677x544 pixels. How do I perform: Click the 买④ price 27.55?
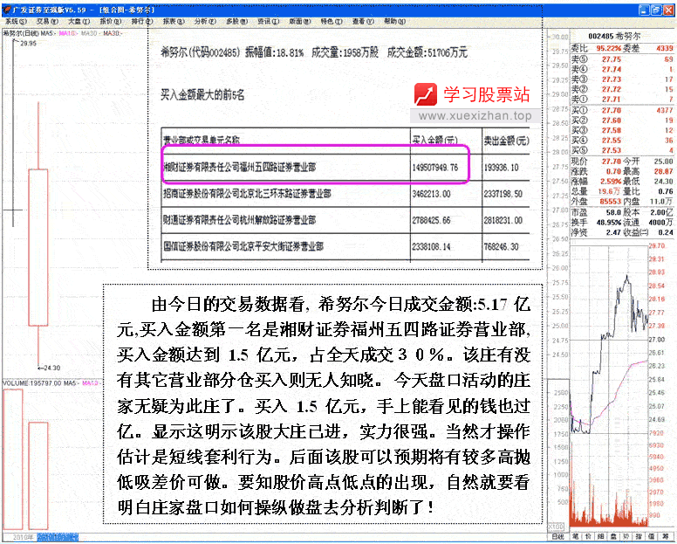point(612,141)
